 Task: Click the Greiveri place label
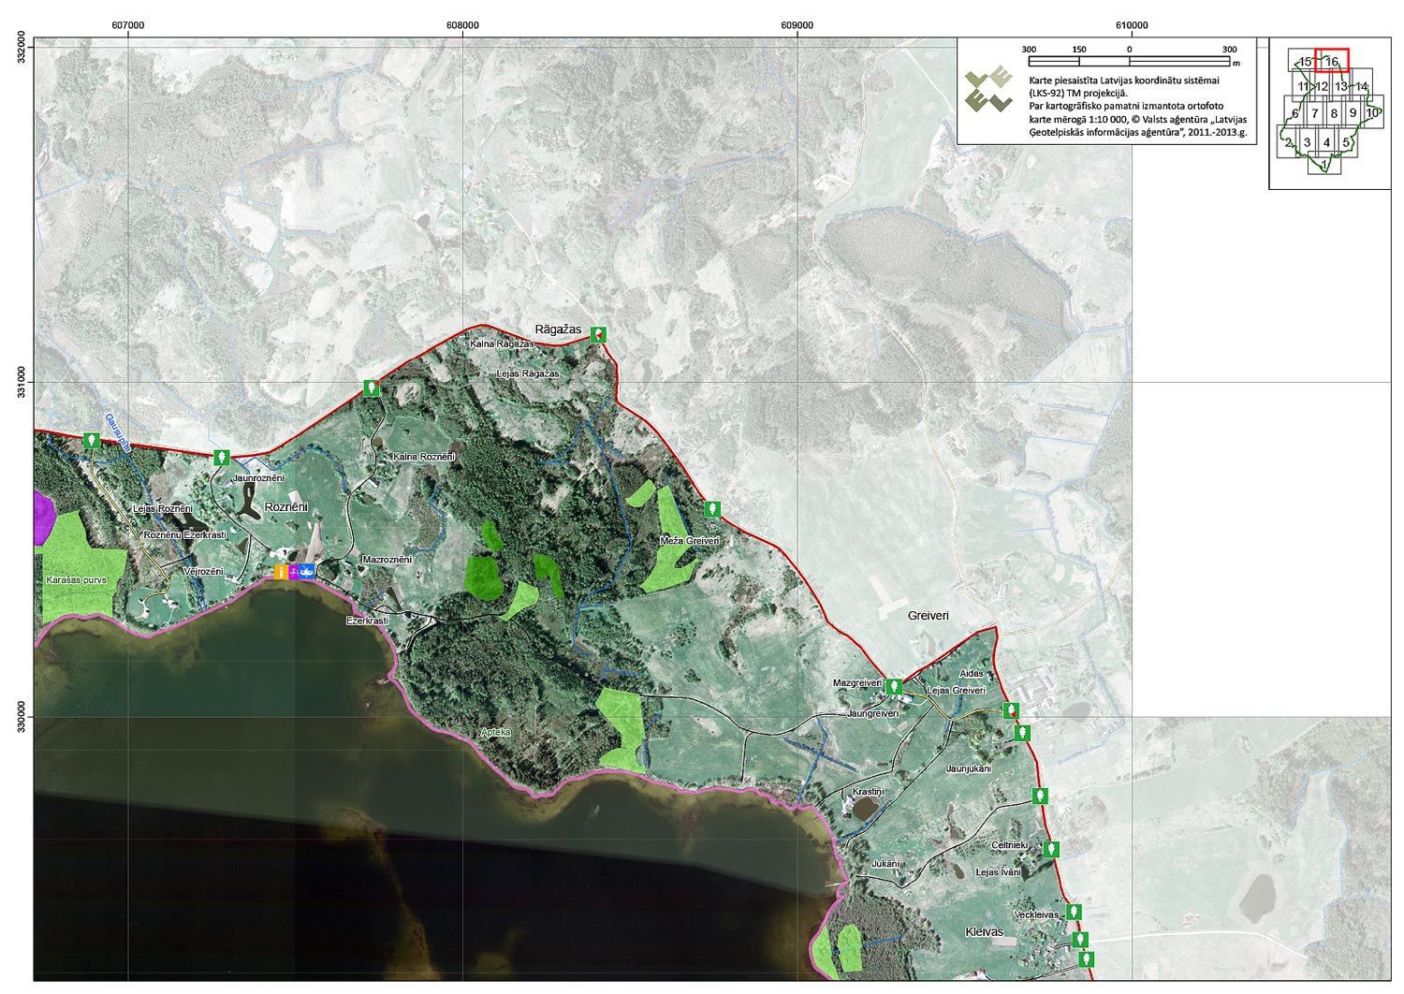coord(928,616)
